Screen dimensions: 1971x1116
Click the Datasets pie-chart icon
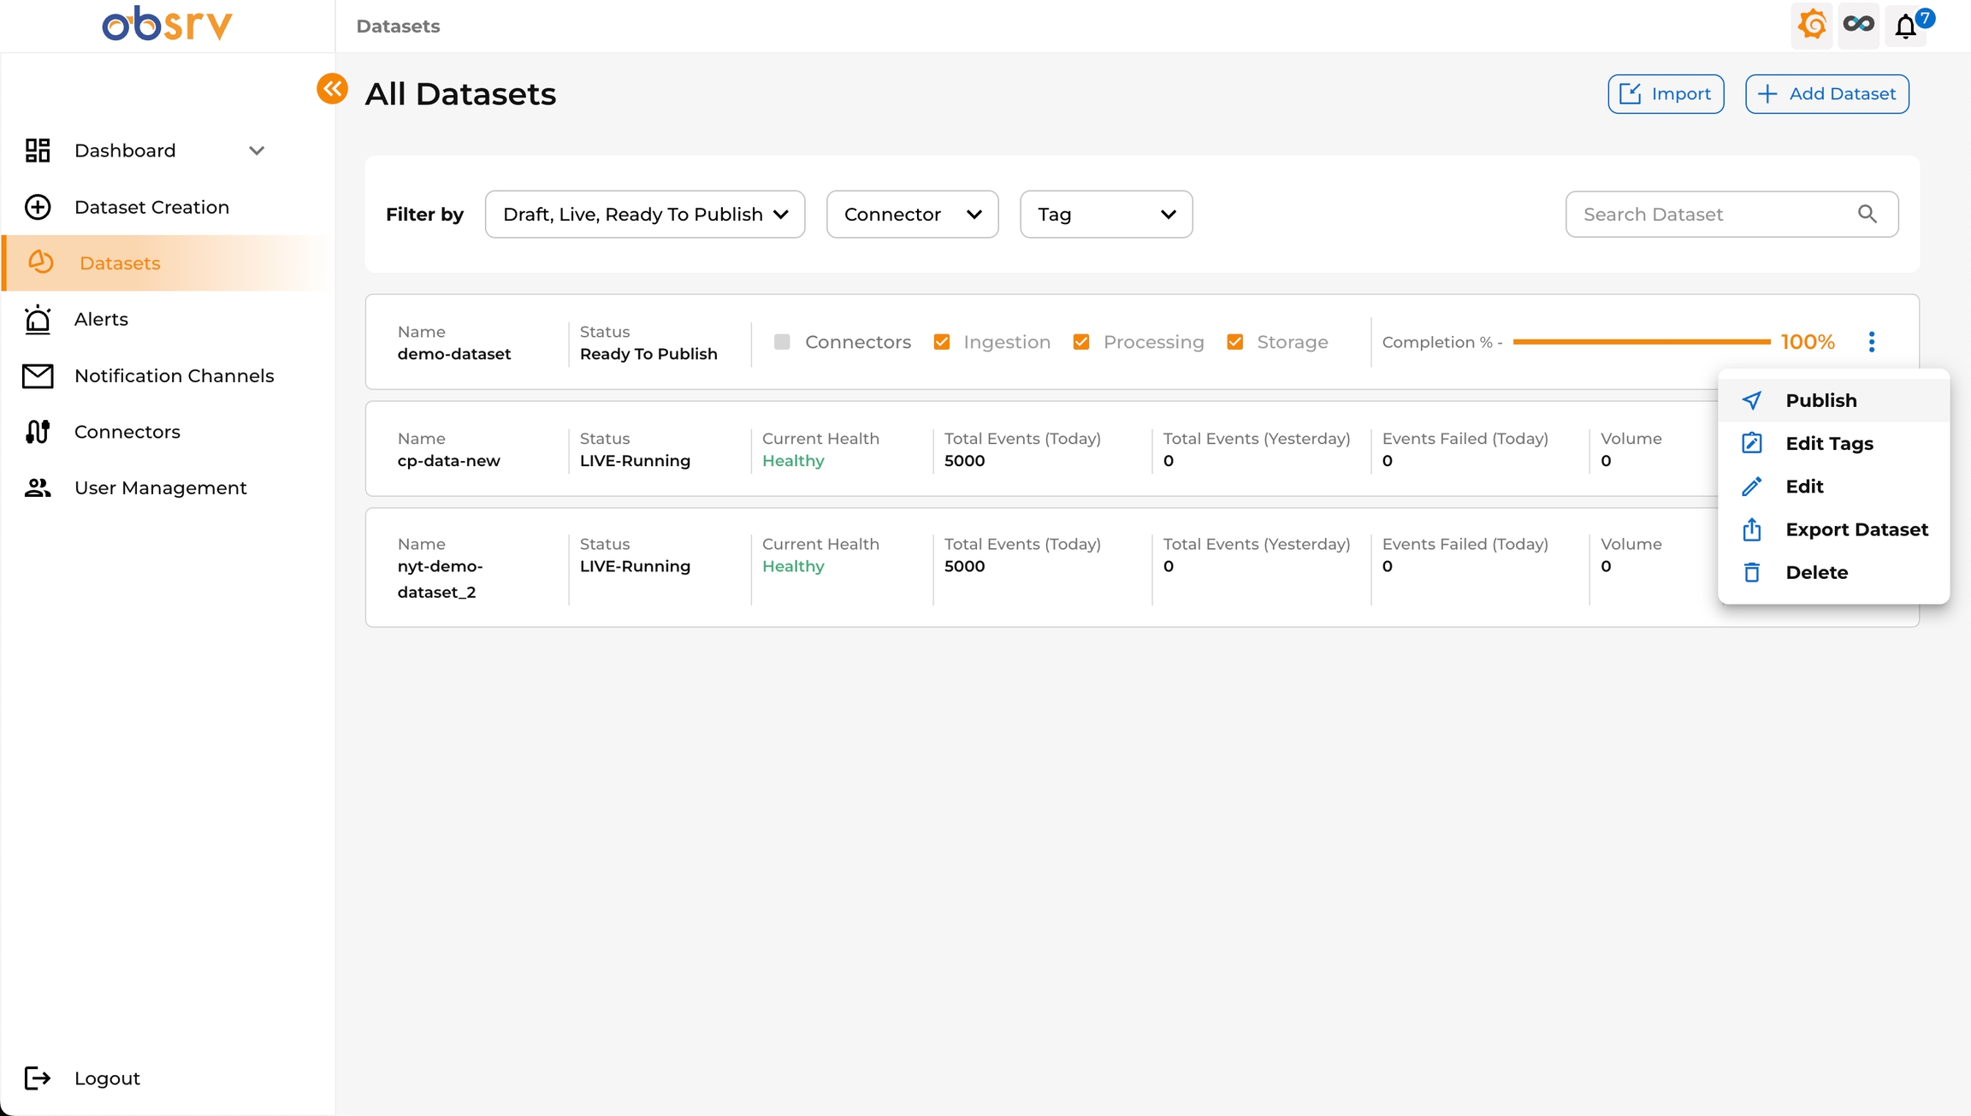[41, 263]
